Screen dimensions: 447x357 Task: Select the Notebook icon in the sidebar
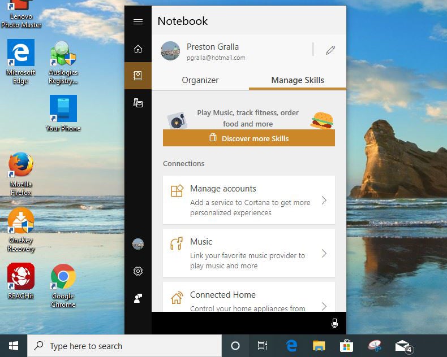coord(138,76)
